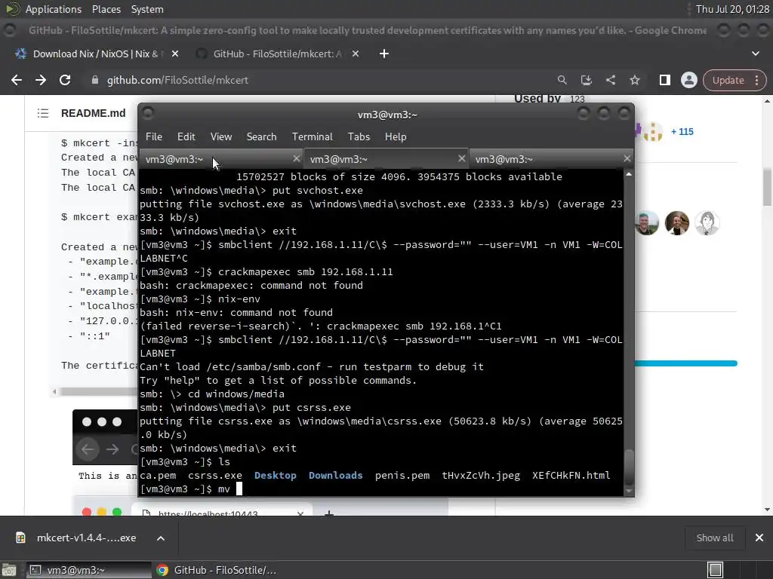Click the address bar lock icon
Screen dimensions: 773x579
[94, 80]
